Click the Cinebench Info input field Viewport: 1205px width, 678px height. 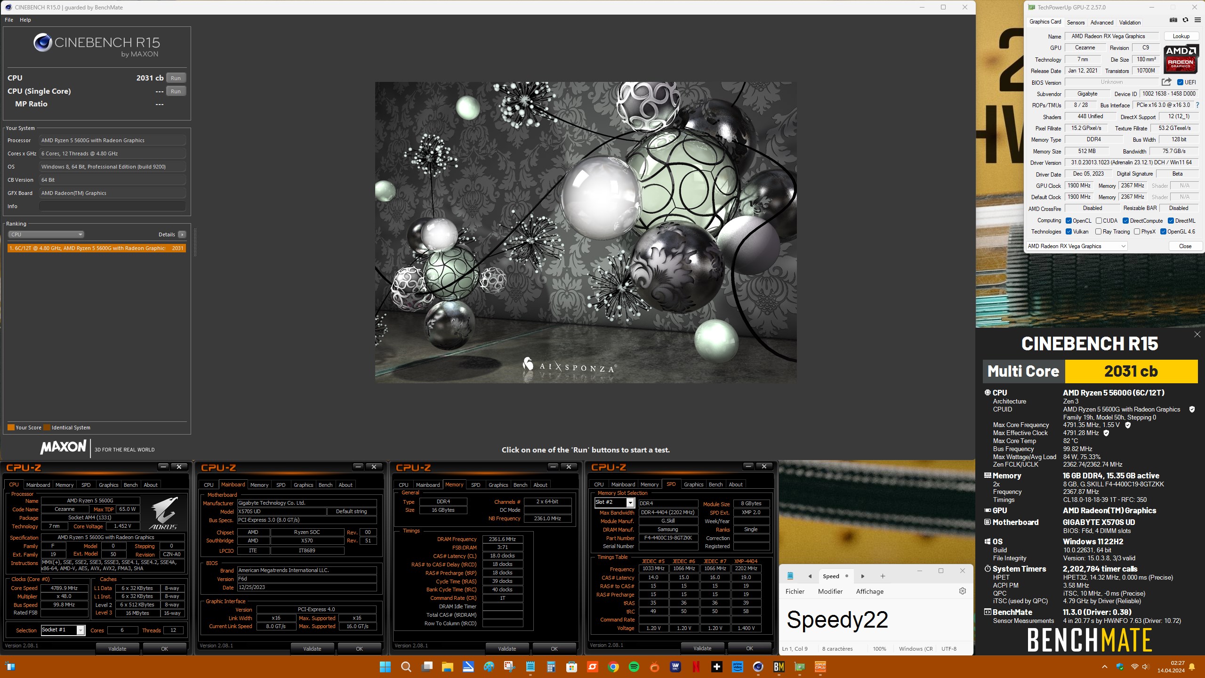tap(112, 206)
